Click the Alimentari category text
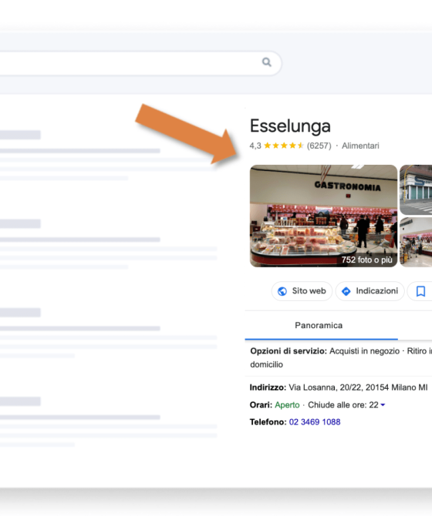This screenshot has height=516, width=432. pyautogui.click(x=360, y=146)
